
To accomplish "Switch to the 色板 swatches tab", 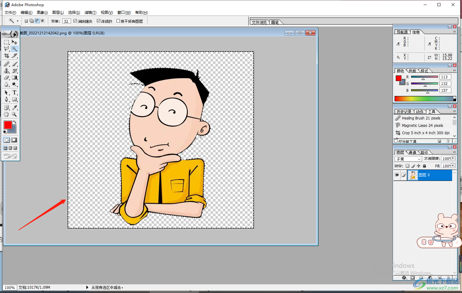I will pyautogui.click(x=412, y=71).
